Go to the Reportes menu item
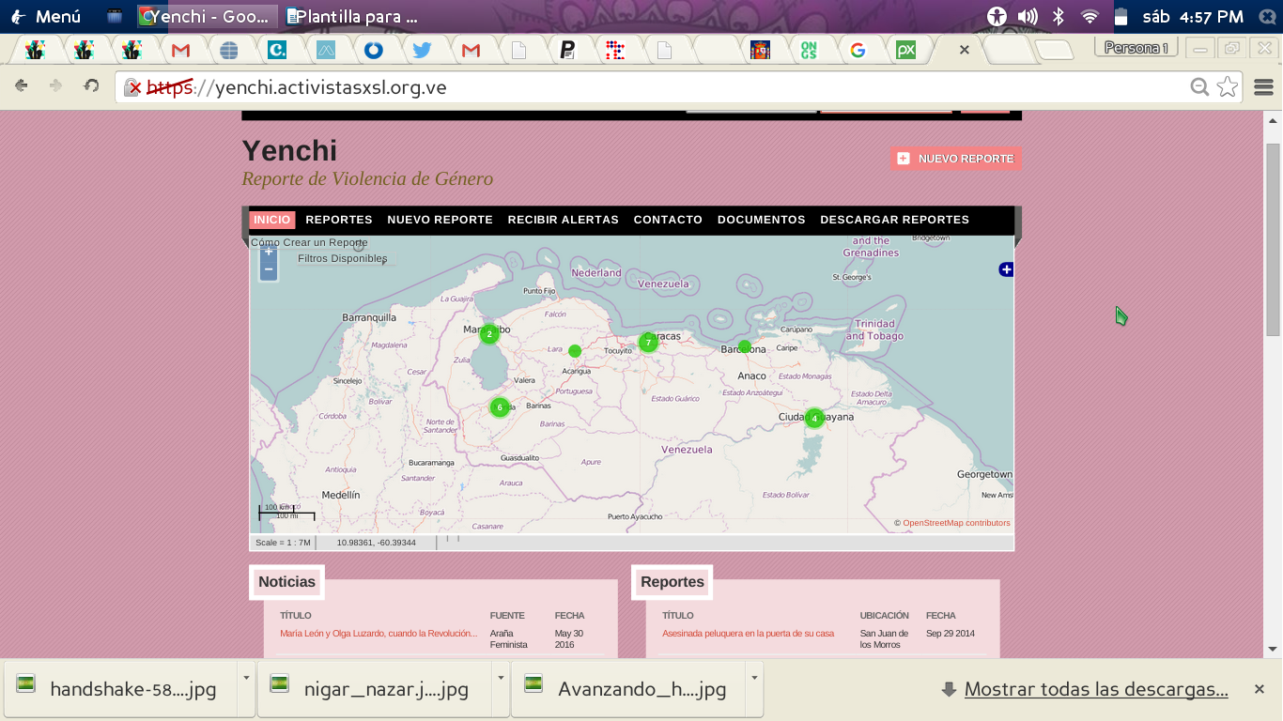1283x721 pixels. click(x=339, y=220)
